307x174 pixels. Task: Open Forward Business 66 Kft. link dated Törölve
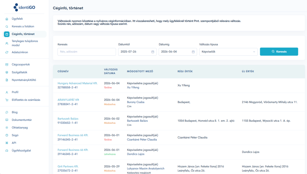[73, 135]
